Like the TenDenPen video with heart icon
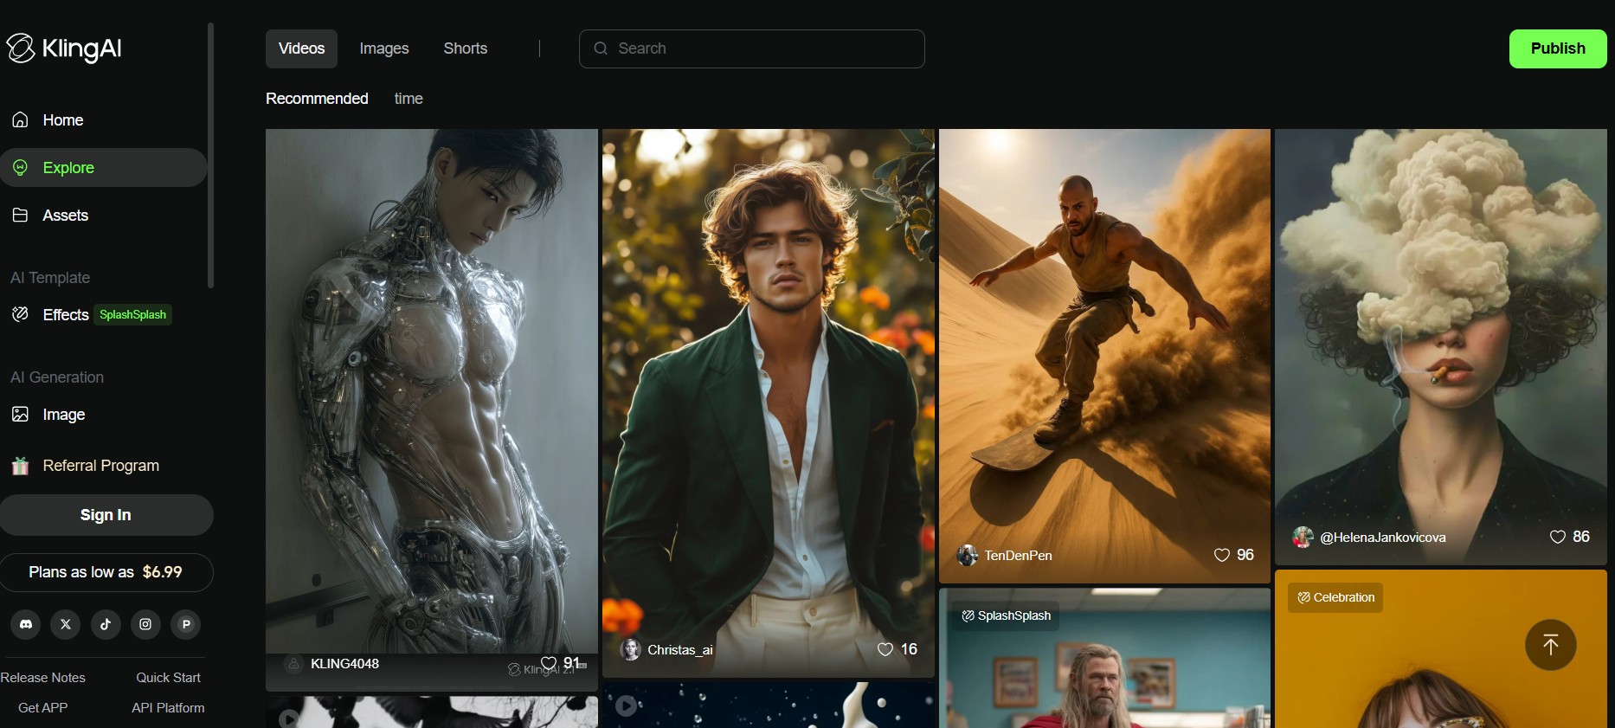 click(x=1222, y=555)
